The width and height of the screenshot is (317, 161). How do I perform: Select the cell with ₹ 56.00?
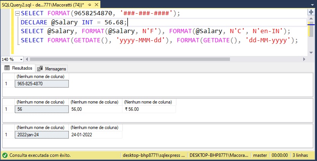(149, 109)
